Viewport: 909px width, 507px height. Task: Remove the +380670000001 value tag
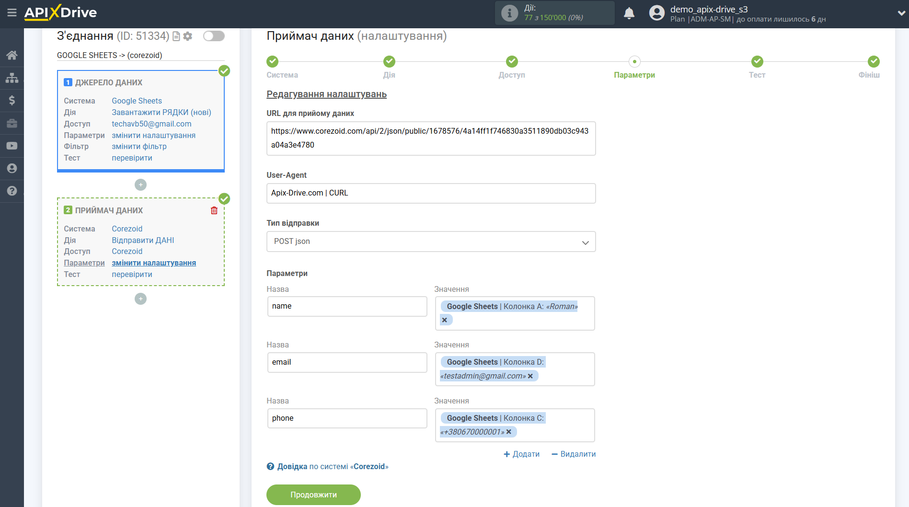[509, 432]
